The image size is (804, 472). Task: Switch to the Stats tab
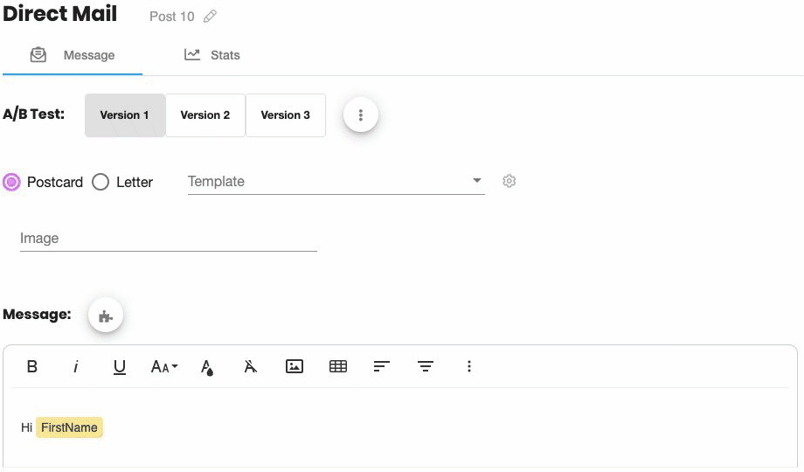click(211, 55)
